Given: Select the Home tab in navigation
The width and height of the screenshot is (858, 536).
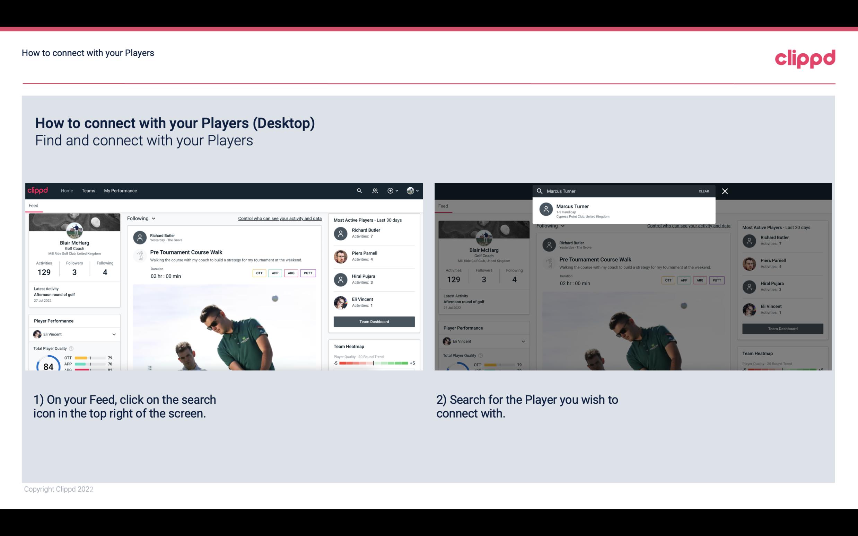Looking at the screenshot, I should point(67,190).
